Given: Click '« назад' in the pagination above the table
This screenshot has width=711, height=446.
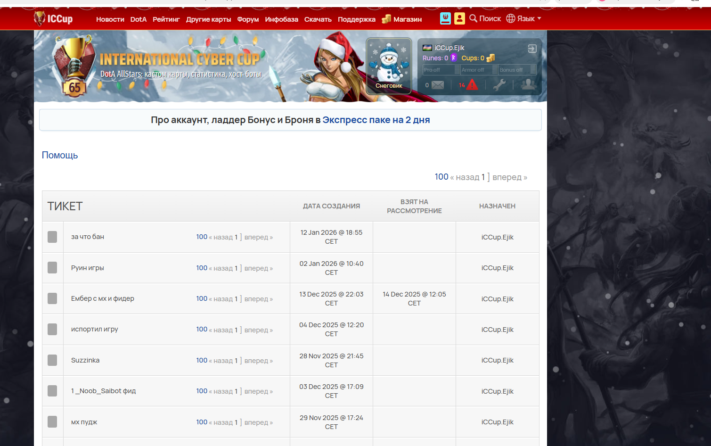Looking at the screenshot, I should click(465, 177).
